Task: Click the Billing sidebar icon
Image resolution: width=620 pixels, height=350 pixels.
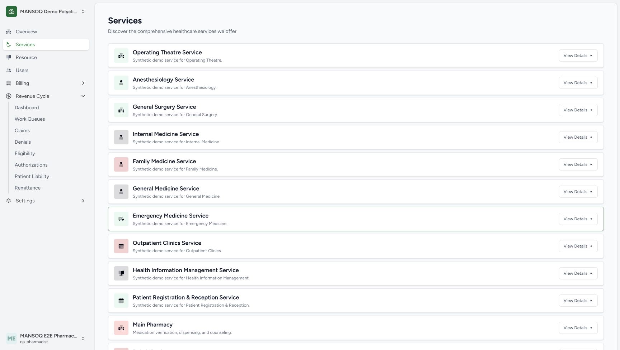Action: 9,83
